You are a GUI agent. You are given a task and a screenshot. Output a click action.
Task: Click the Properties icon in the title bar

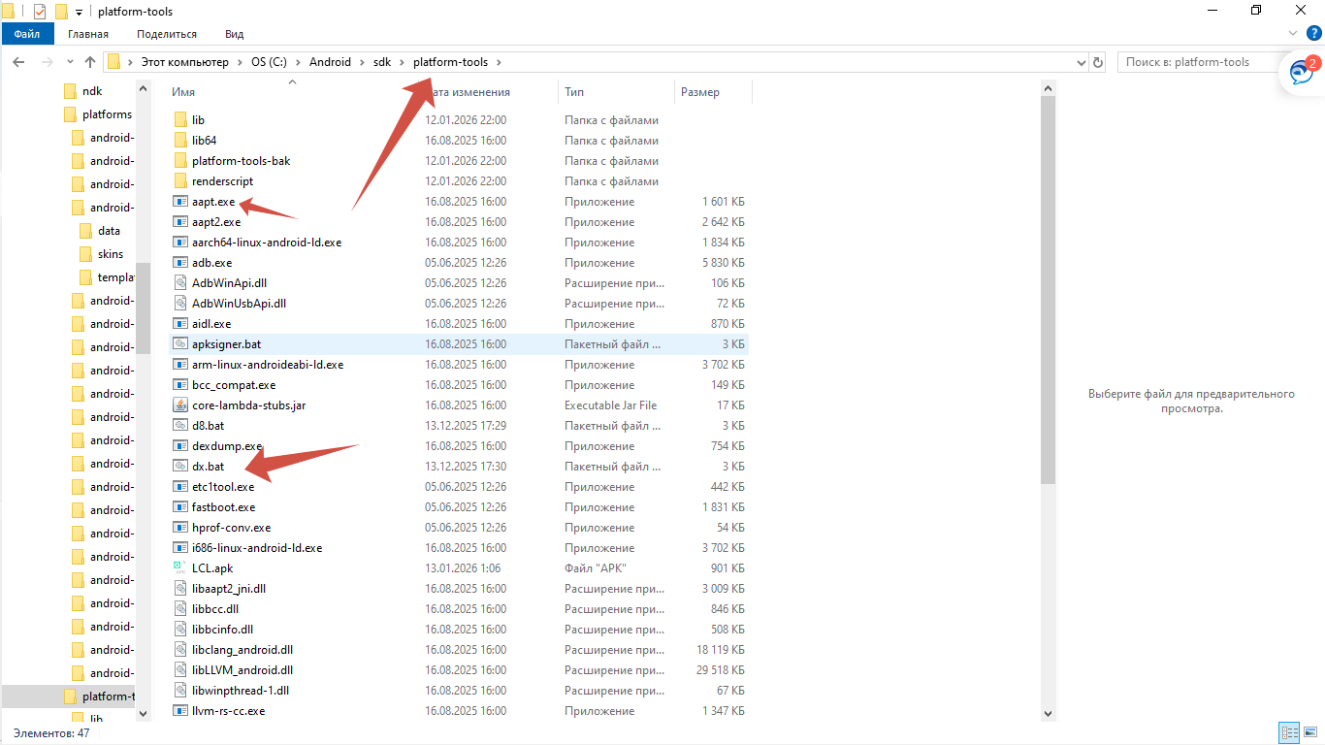tap(40, 11)
